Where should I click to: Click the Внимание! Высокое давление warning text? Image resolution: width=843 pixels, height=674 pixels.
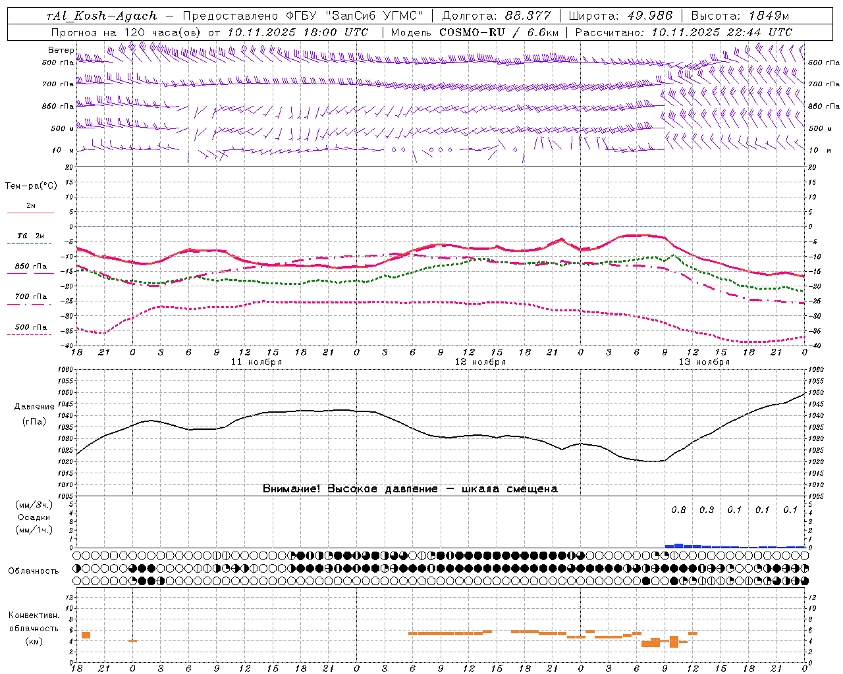click(x=410, y=489)
